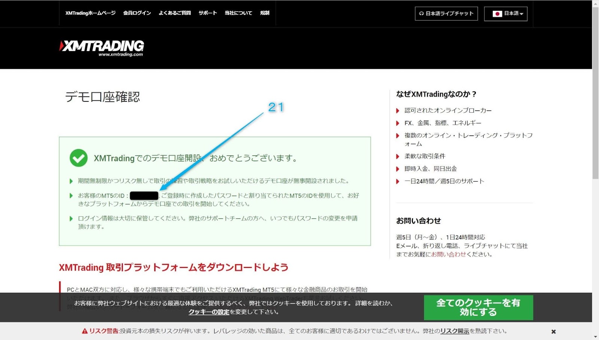Open 会員ログイン menu item

pos(137,13)
